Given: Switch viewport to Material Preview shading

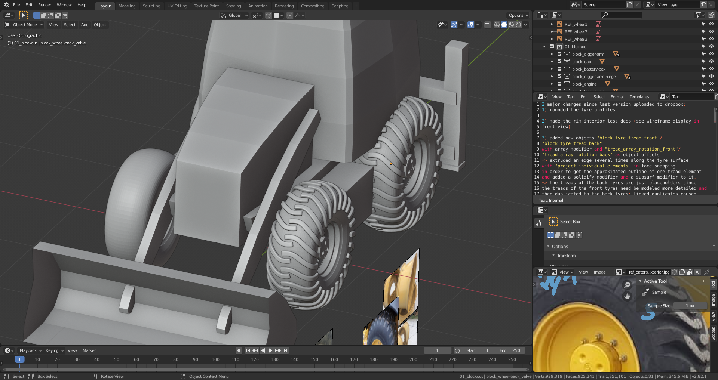Looking at the screenshot, I should click(x=511, y=25).
